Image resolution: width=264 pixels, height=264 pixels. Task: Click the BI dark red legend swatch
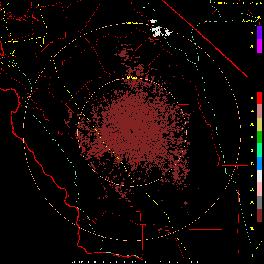tap(259, 215)
